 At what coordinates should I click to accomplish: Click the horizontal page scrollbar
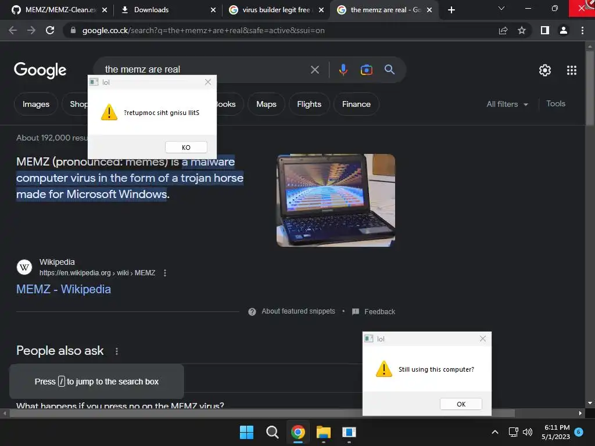(x=262, y=413)
